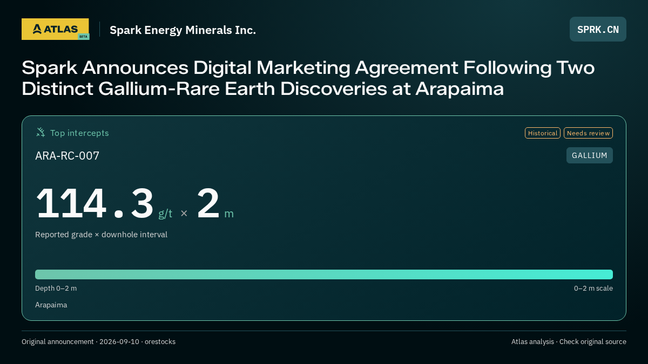Click the g/t unit label

coord(165,214)
